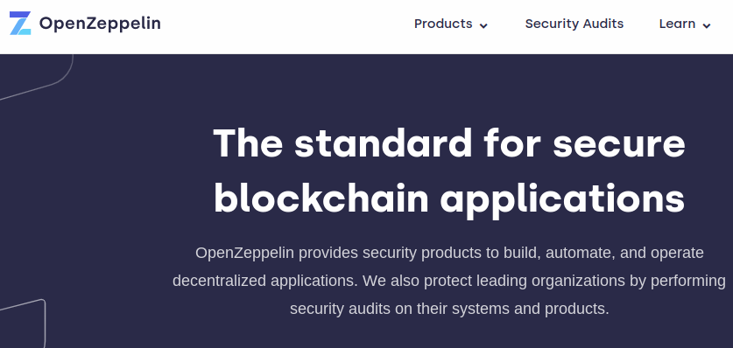Click the word "secure" in the headline
733x348 pixels.
(619, 143)
